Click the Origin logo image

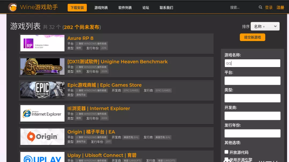pyautogui.click(x=42, y=137)
